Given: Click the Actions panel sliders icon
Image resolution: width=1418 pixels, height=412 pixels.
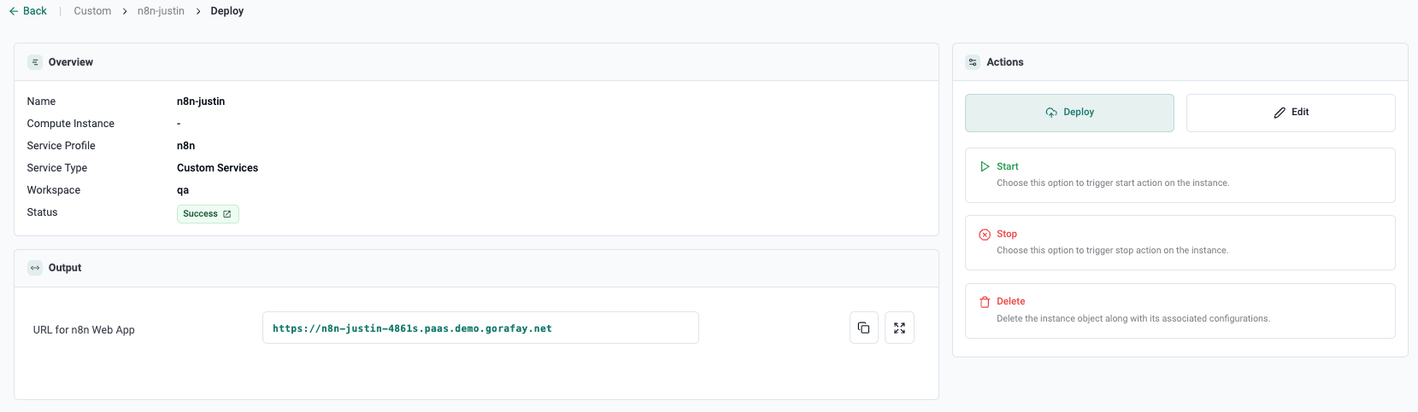Looking at the screenshot, I should point(973,62).
